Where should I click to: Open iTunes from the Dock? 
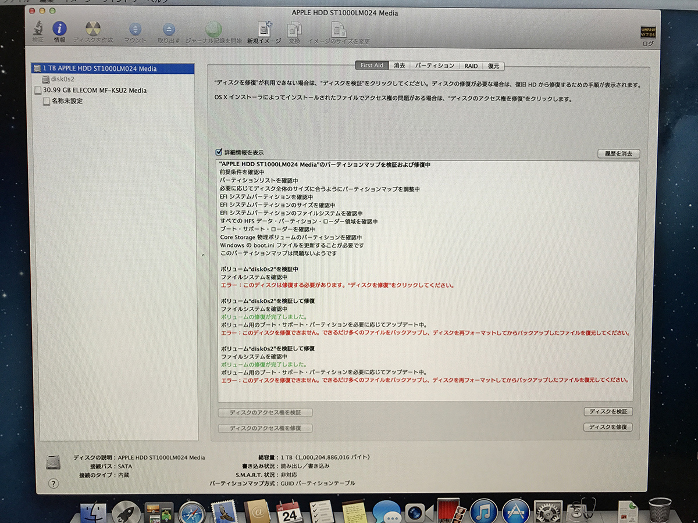(x=483, y=513)
